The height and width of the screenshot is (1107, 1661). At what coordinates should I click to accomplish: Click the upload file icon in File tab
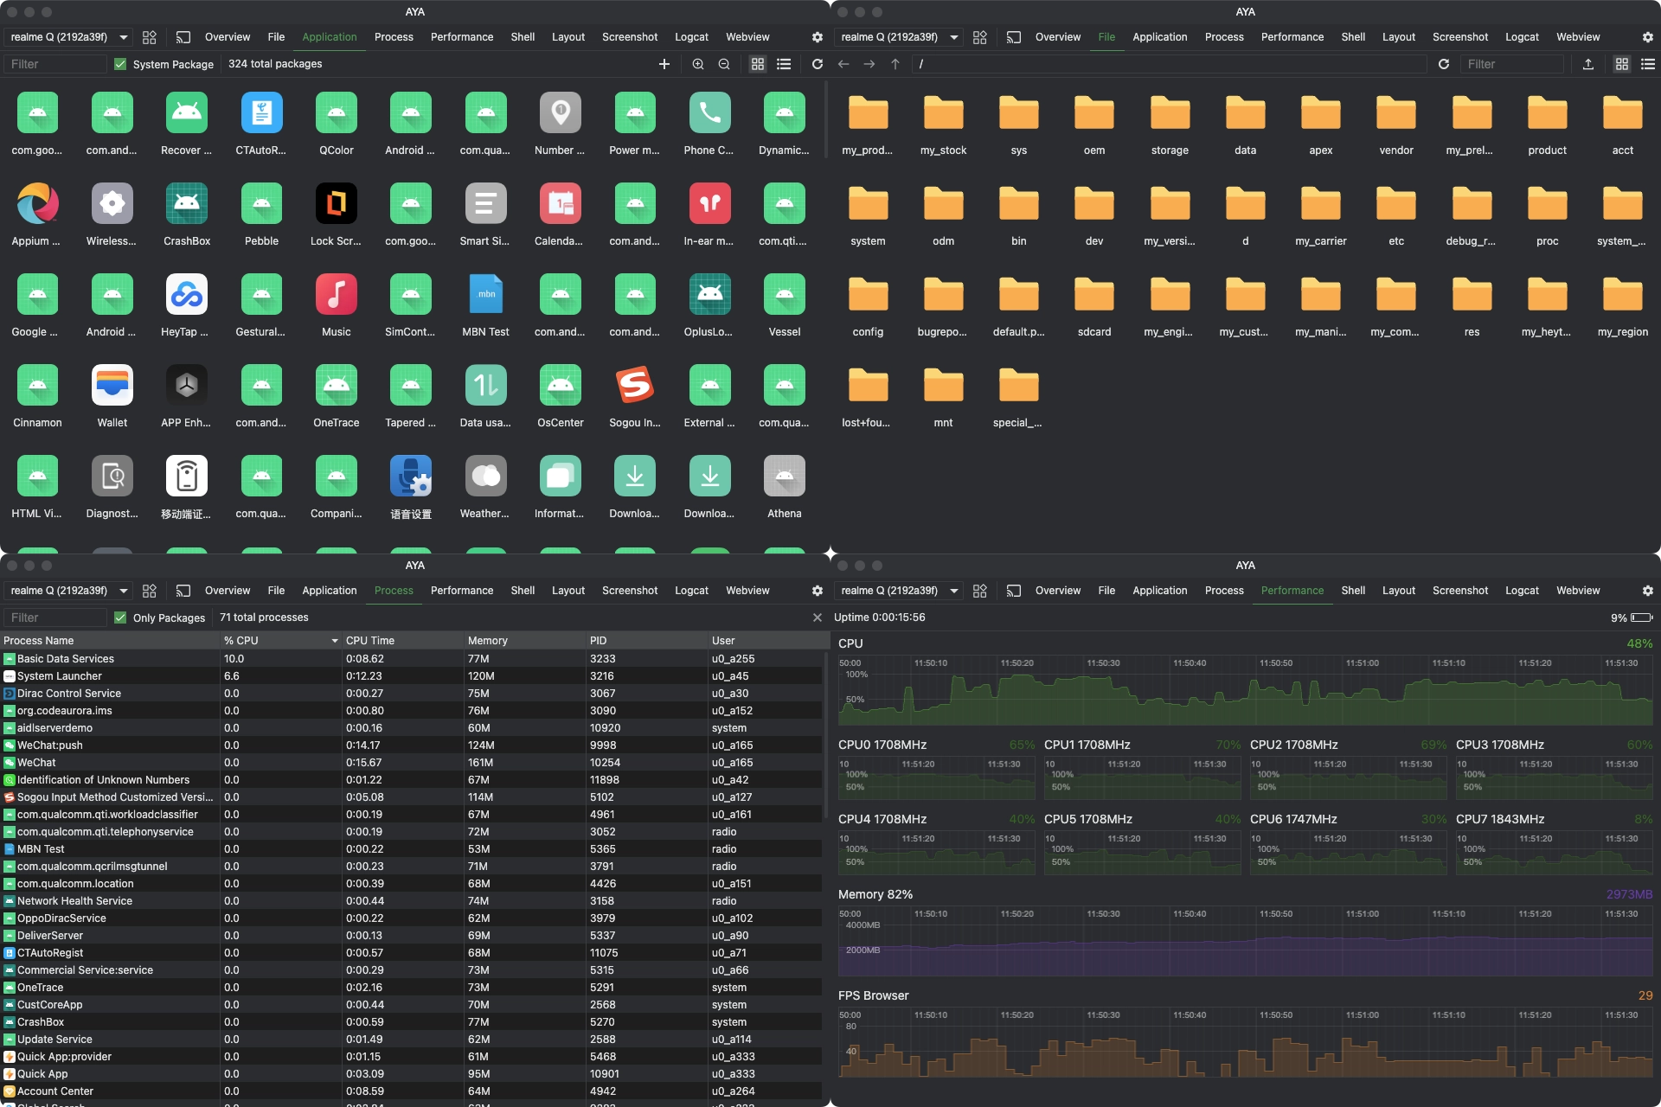point(1588,64)
